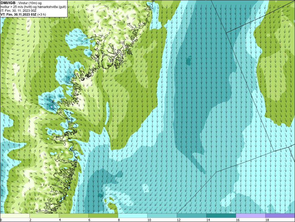The image size is (295, 222).
Task: Click the legend label '4'
Action: click(x=60, y=220)
